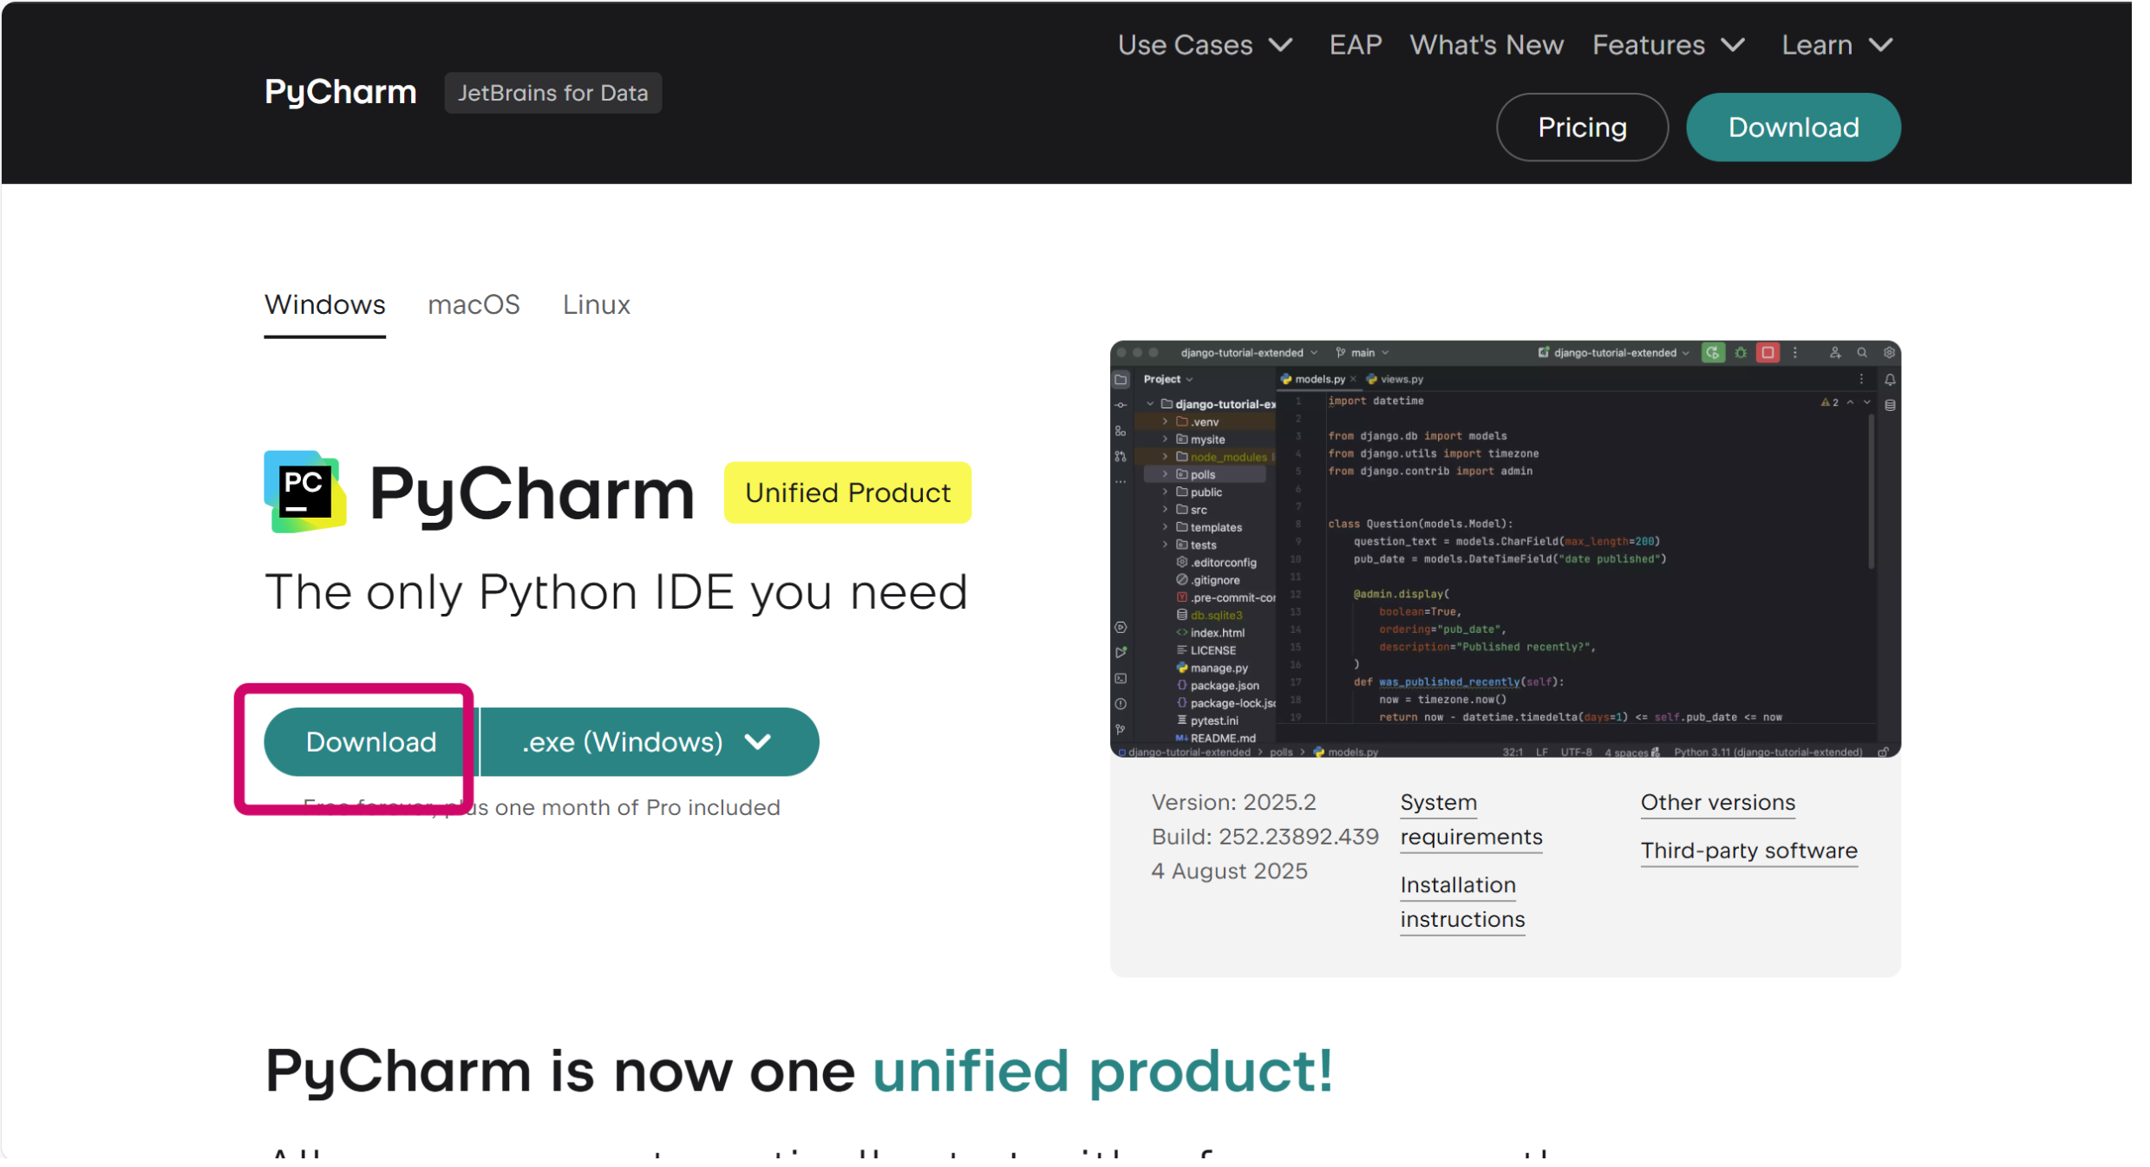Viewport: 2150px width, 1167px height.
Task: Click the green rerun icon in IDE preview
Action: pyautogui.click(x=1712, y=353)
